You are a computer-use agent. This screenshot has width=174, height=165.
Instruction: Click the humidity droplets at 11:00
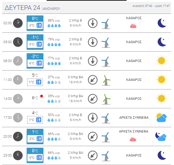tap(54, 82)
